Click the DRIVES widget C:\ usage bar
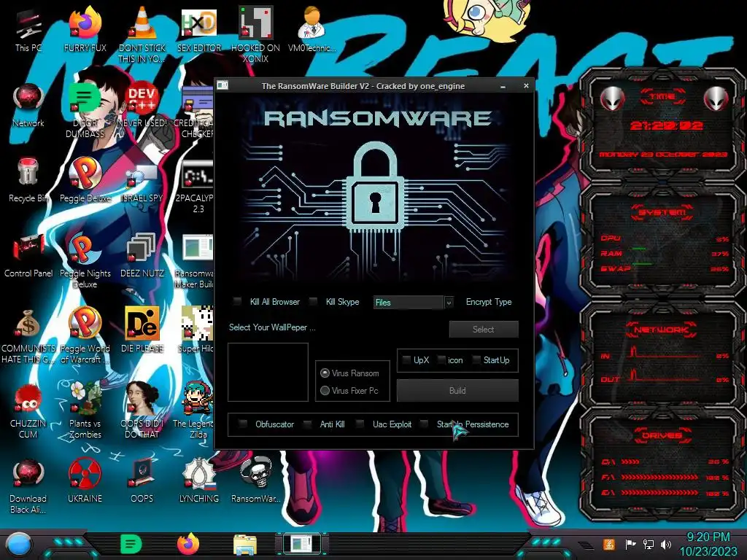 [630, 462]
